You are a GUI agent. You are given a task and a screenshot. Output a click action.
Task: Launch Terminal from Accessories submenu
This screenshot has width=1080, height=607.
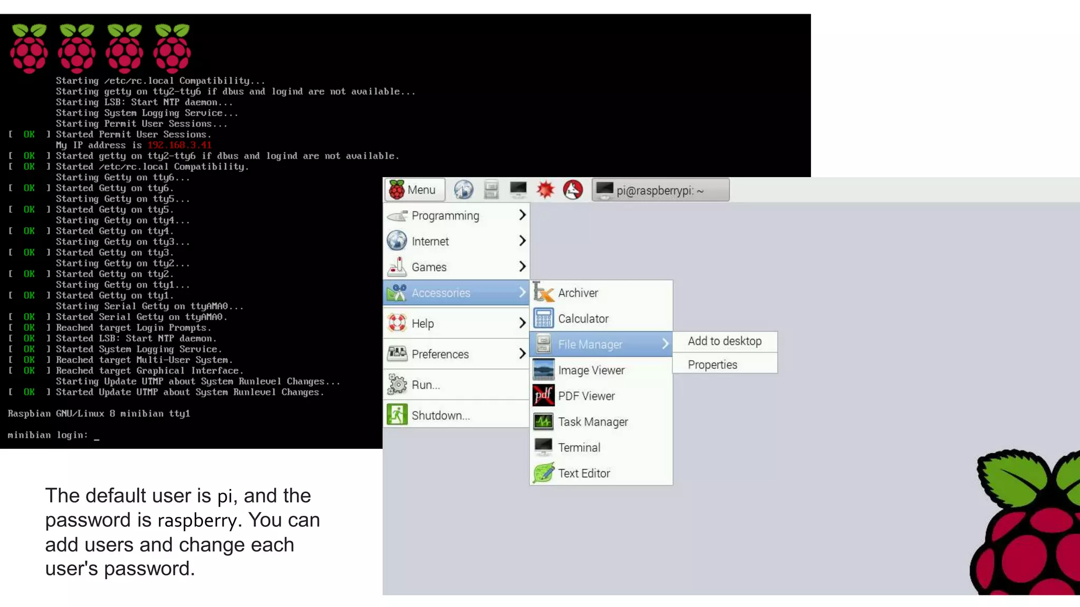601,448
